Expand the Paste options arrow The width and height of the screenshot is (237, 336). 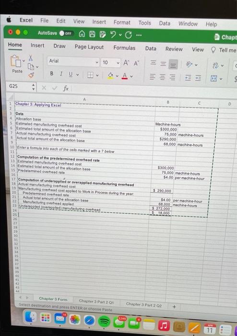[x=24, y=61]
